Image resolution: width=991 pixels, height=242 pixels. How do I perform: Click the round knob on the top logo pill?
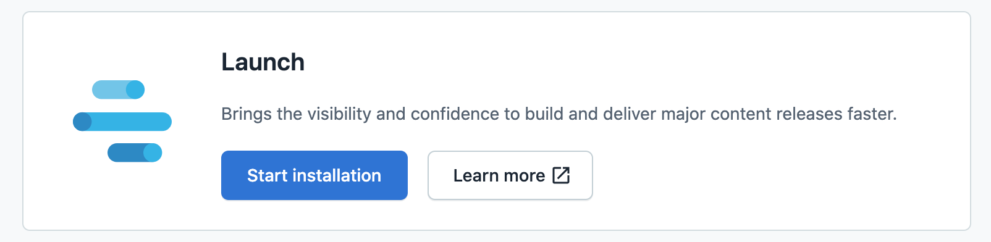click(135, 90)
